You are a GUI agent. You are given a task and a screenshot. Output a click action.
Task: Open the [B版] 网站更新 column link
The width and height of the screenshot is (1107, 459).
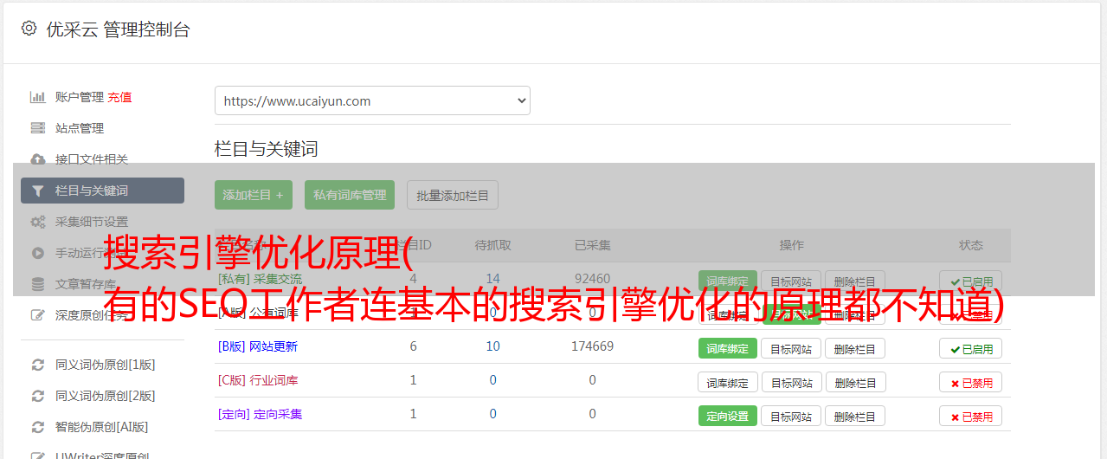(258, 346)
